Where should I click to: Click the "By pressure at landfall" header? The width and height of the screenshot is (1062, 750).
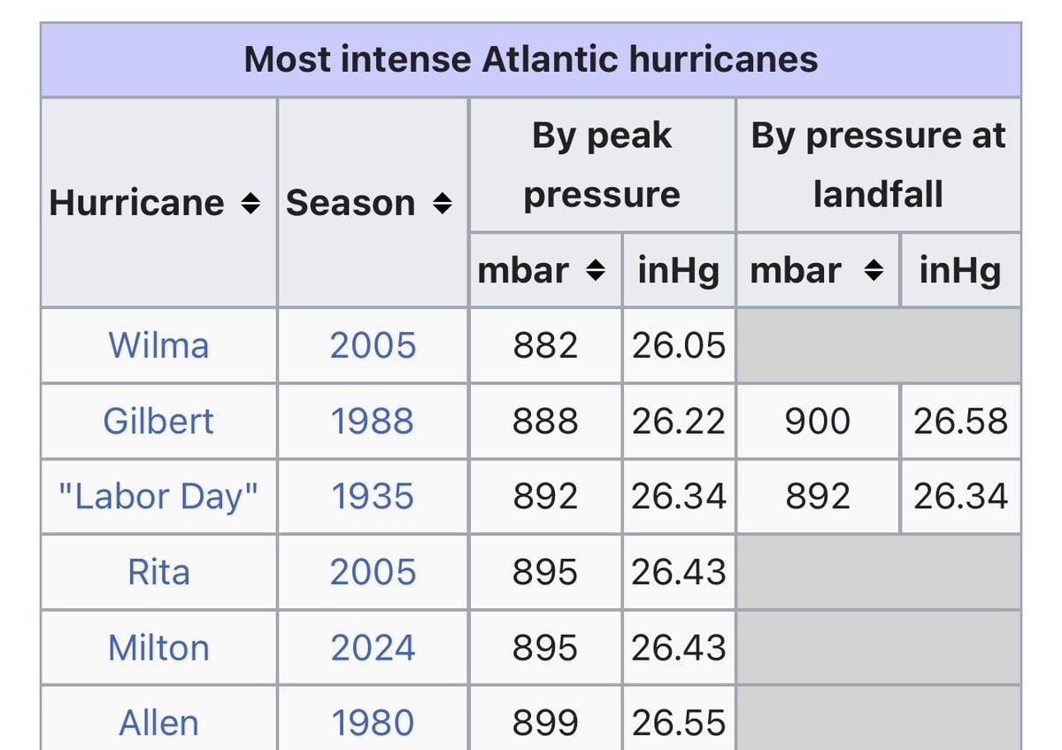click(x=878, y=166)
